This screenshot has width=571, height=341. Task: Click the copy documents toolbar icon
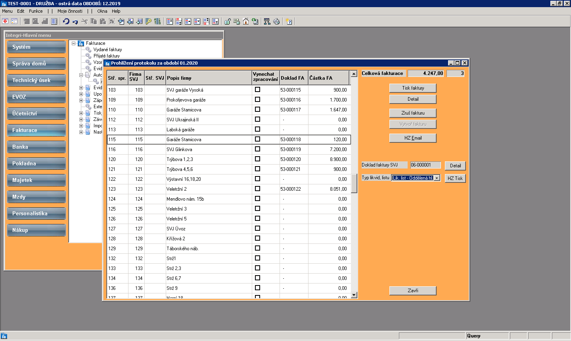pos(94,21)
